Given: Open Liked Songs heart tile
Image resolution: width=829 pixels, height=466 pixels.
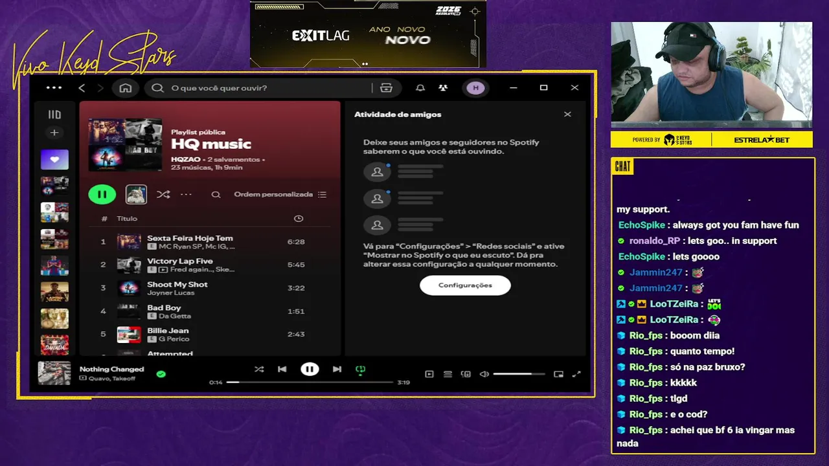Looking at the screenshot, I should tap(54, 159).
